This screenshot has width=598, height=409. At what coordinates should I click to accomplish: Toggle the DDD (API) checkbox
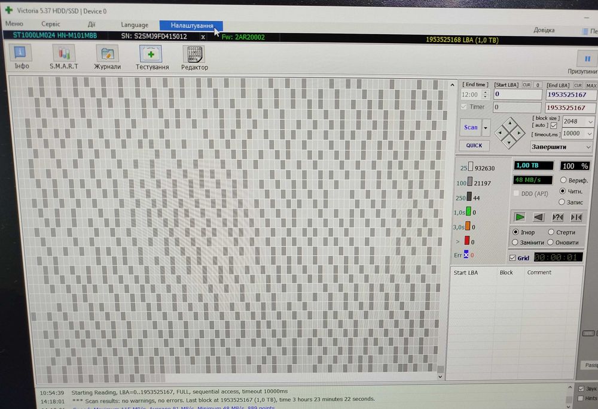pyautogui.click(x=516, y=193)
